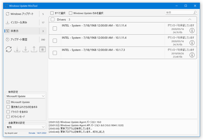The height and width of the screenshot is (140, 203).
Task: Click the log line at 20:02:40
Action: [x=77, y=132]
